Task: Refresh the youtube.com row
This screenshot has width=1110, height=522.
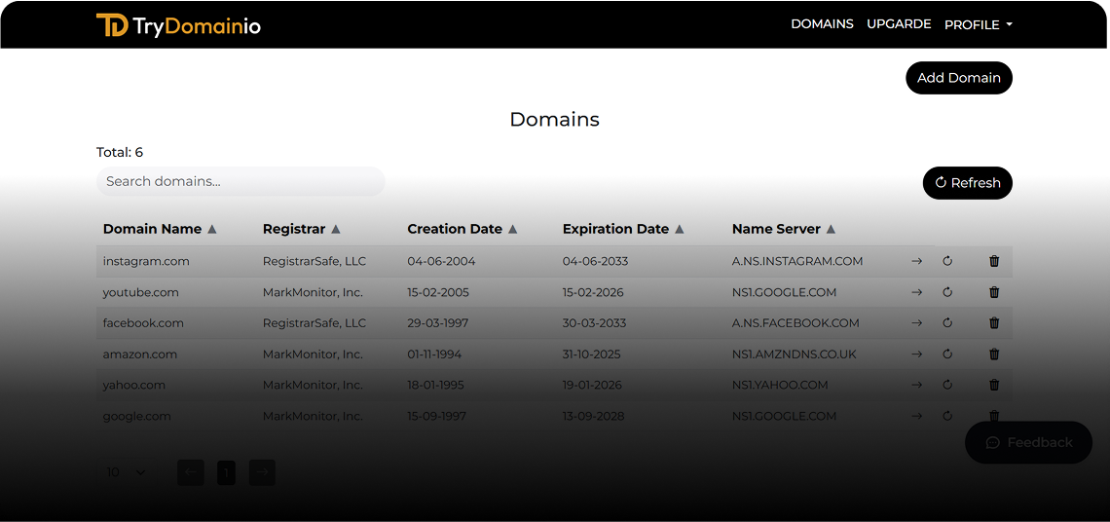Action: (947, 292)
